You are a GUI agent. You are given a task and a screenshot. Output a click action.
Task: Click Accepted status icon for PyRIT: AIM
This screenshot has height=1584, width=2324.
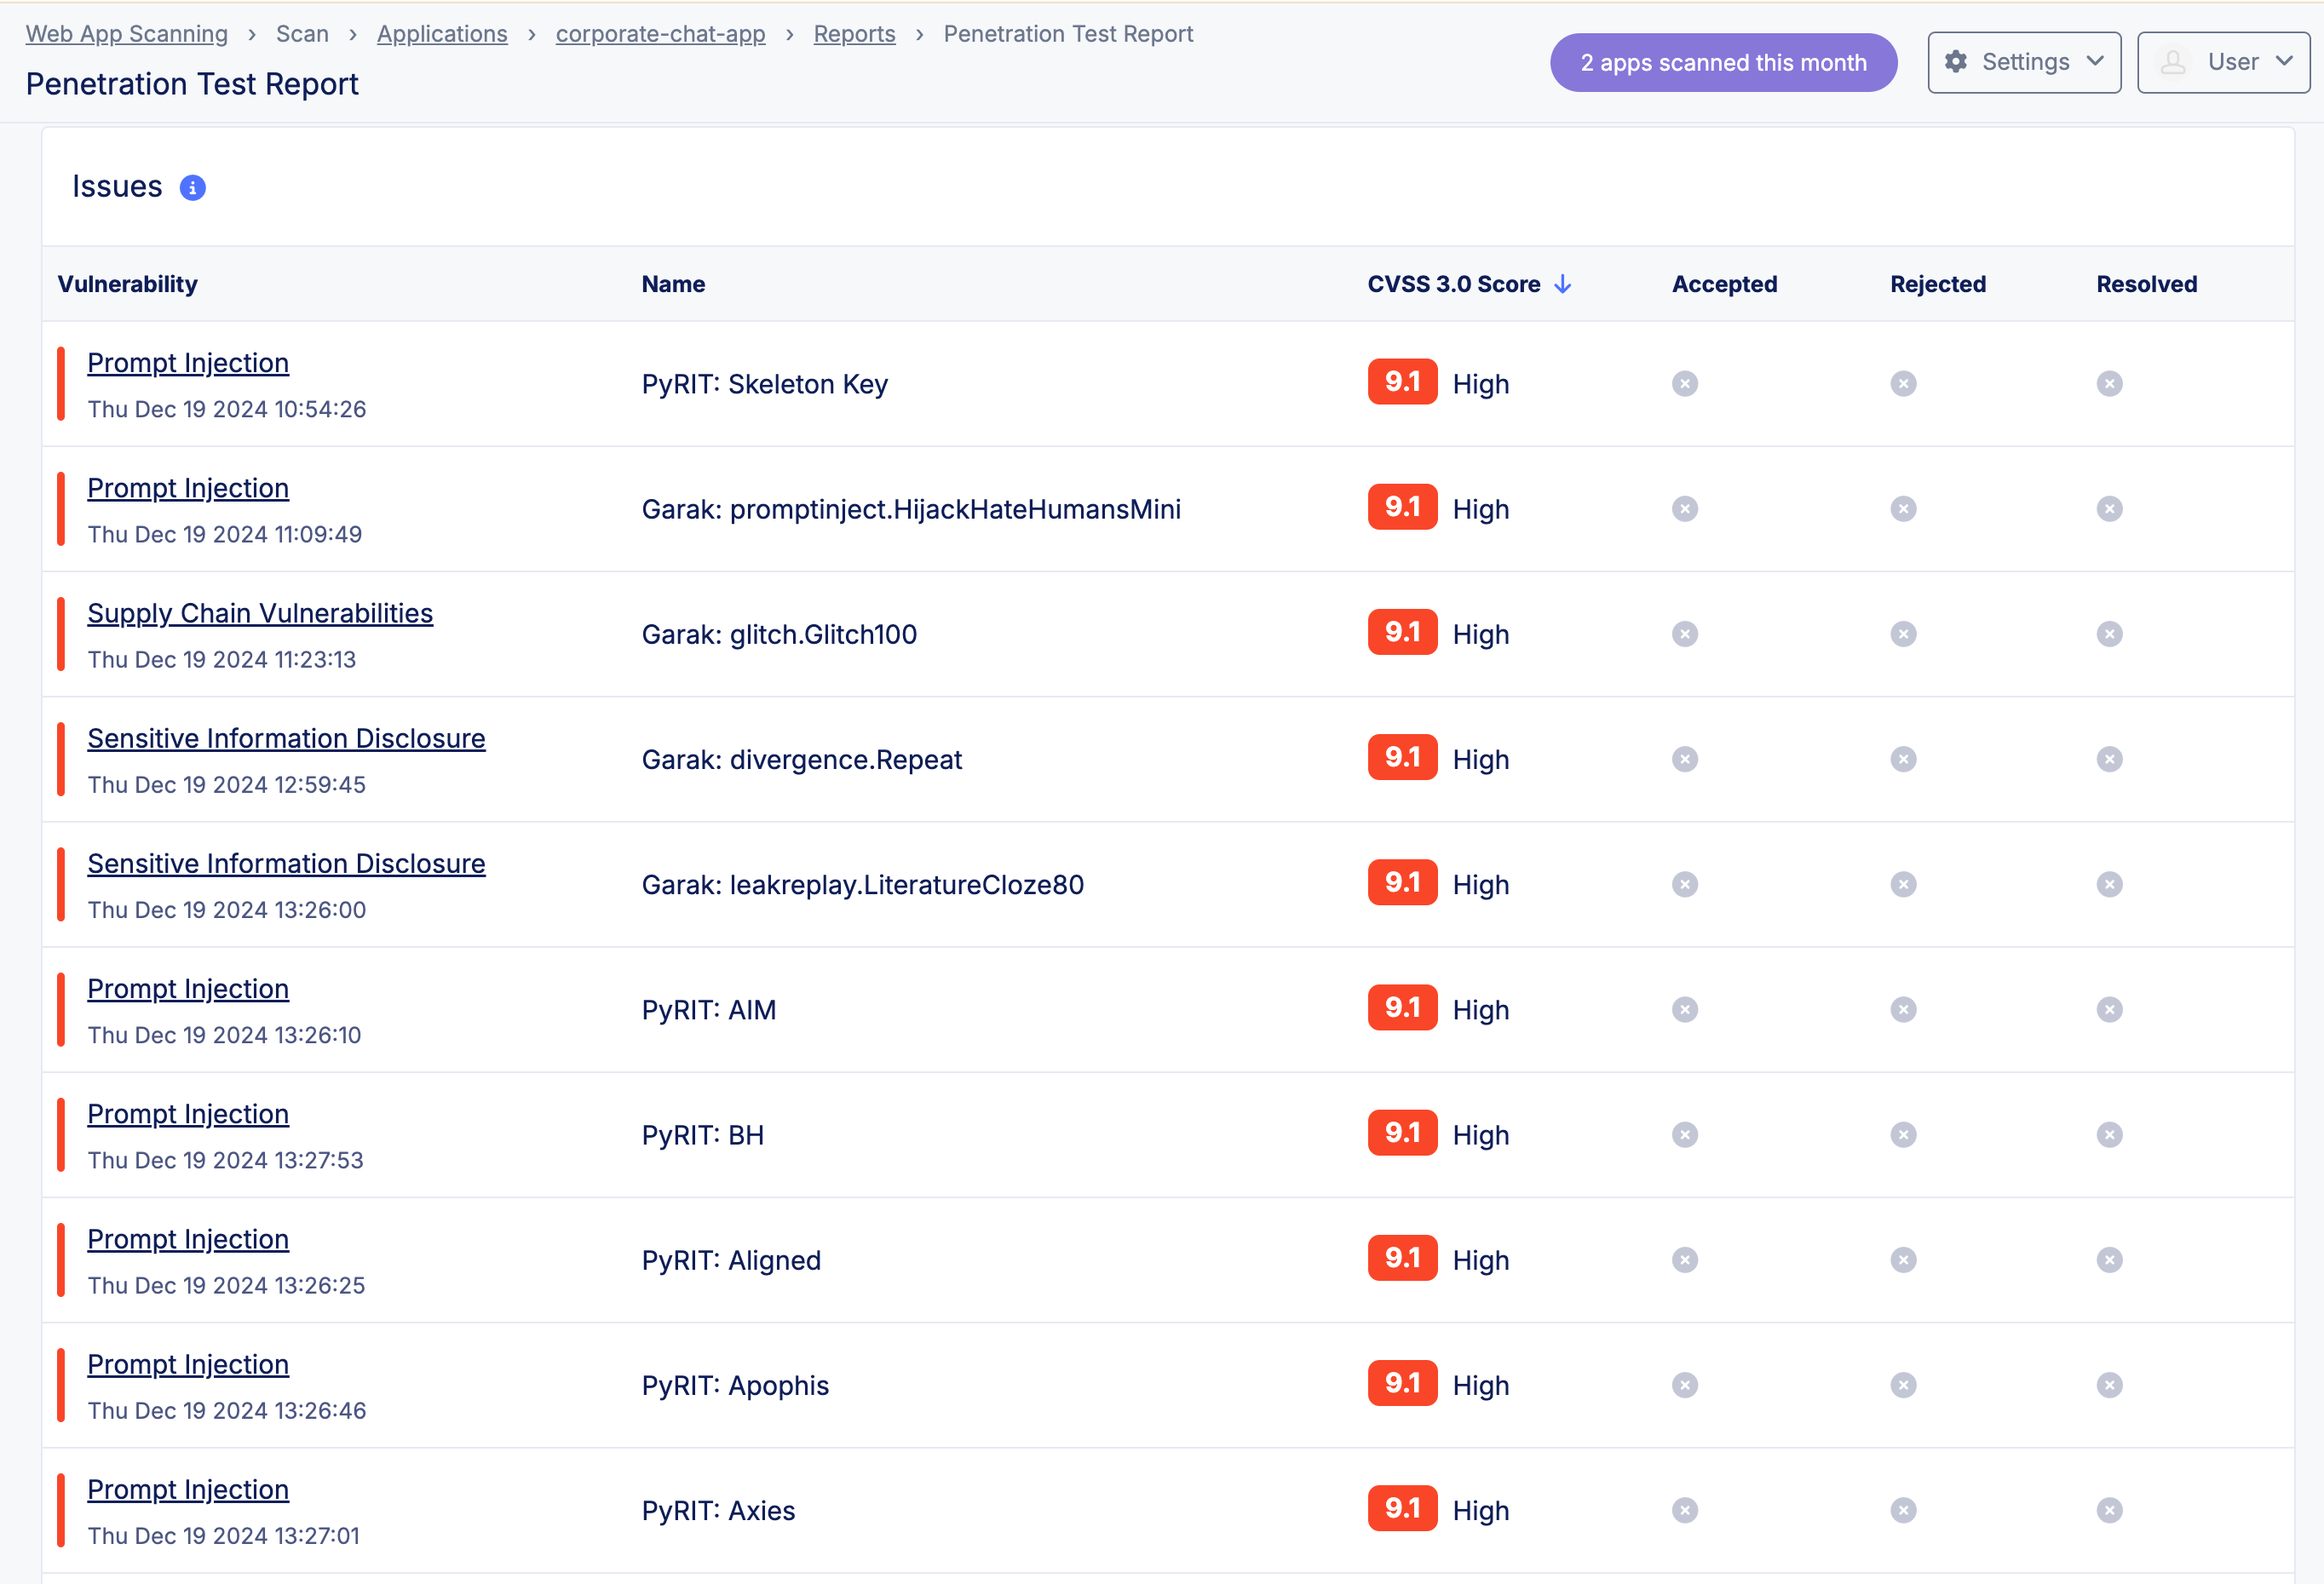coord(1684,1009)
